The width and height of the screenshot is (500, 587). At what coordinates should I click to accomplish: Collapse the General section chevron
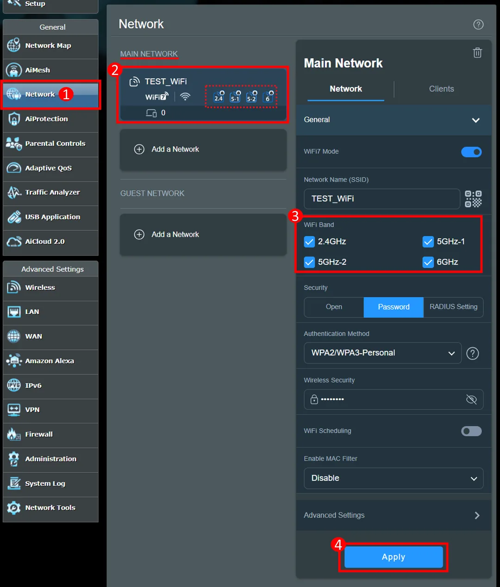click(475, 120)
